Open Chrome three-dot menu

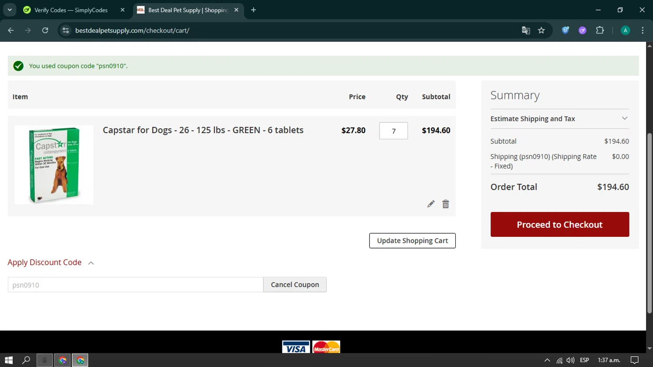click(643, 30)
